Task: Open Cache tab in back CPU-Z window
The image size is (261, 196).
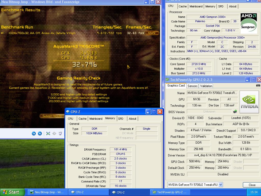Action: coord(182,6)
